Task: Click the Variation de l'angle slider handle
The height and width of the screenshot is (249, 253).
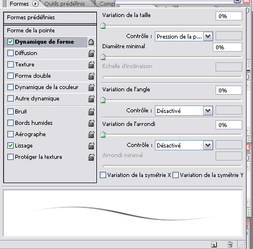Action: pyautogui.click(x=103, y=100)
